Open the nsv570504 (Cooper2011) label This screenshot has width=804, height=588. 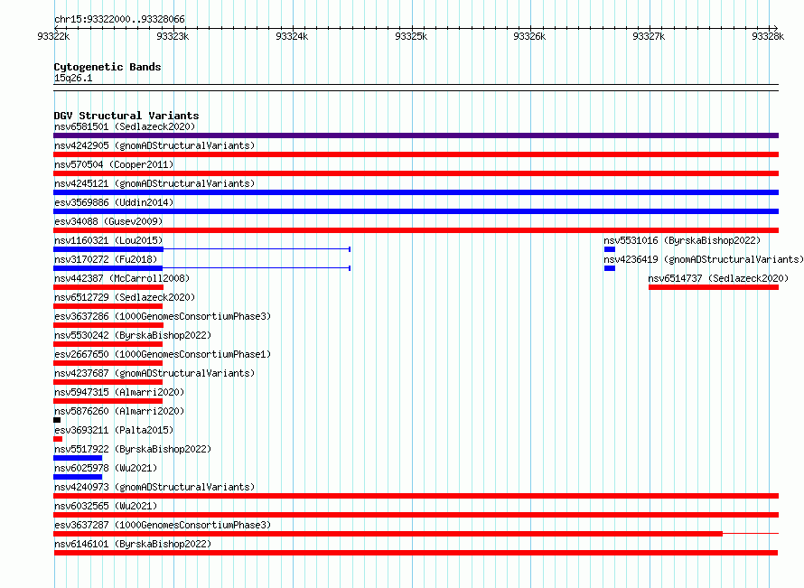[x=114, y=164]
